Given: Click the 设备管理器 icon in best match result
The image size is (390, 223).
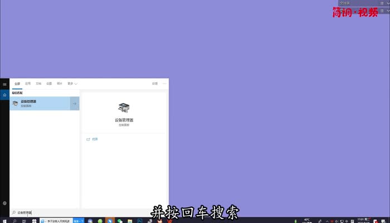Looking at the screenshot, I should (15, 103).
